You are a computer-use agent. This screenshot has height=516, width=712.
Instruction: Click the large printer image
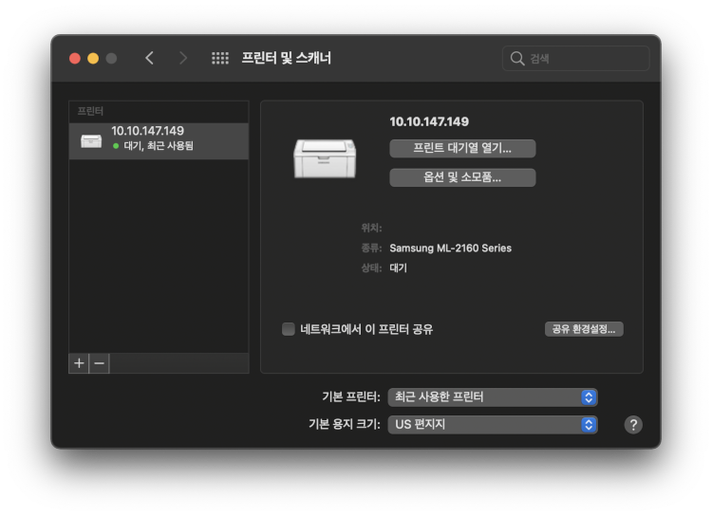325,158
